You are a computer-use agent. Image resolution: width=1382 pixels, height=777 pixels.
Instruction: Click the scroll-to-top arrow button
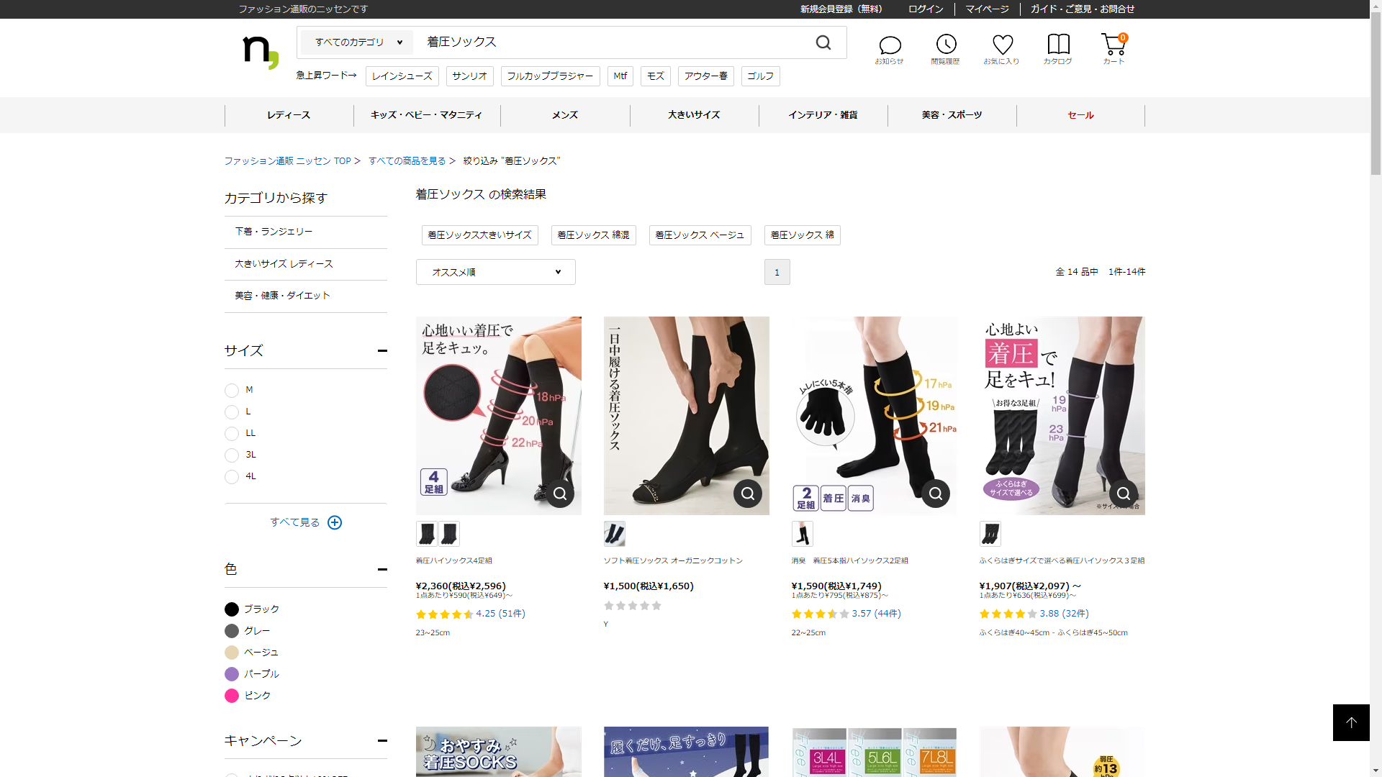coord(1351,722)
